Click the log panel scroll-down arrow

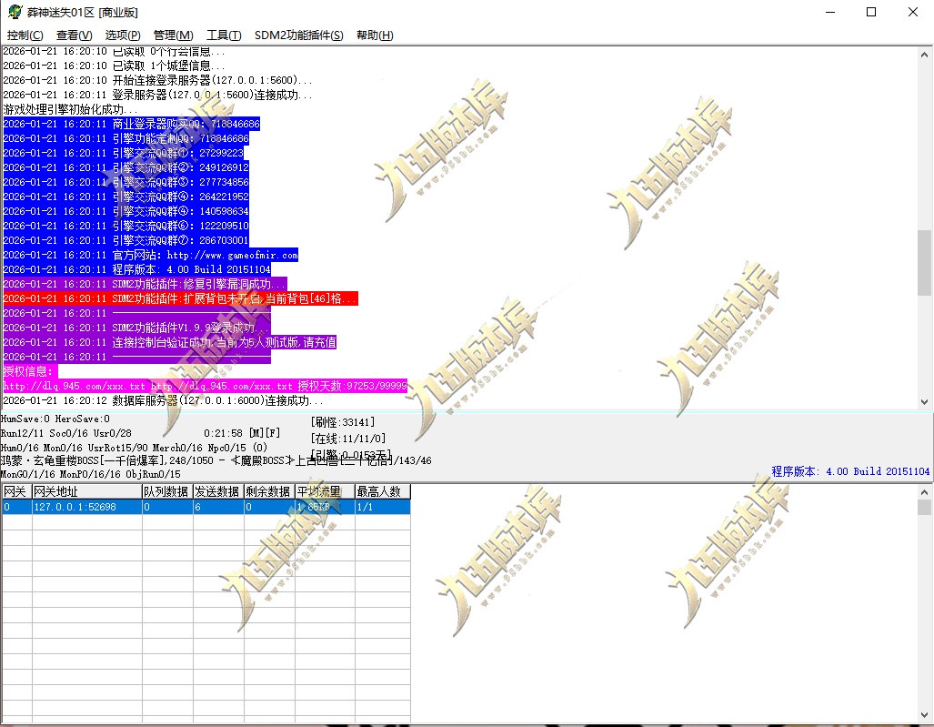point(924,401)
